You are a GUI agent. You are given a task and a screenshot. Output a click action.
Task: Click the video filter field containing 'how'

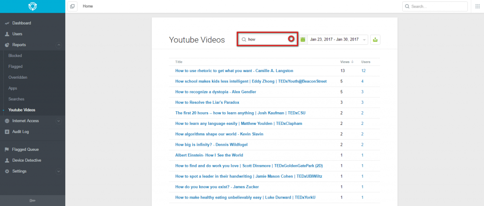[x=268, y=39]
